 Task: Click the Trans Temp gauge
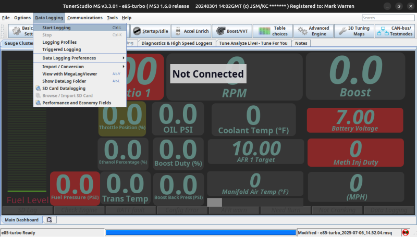click(x=125, y=189)
